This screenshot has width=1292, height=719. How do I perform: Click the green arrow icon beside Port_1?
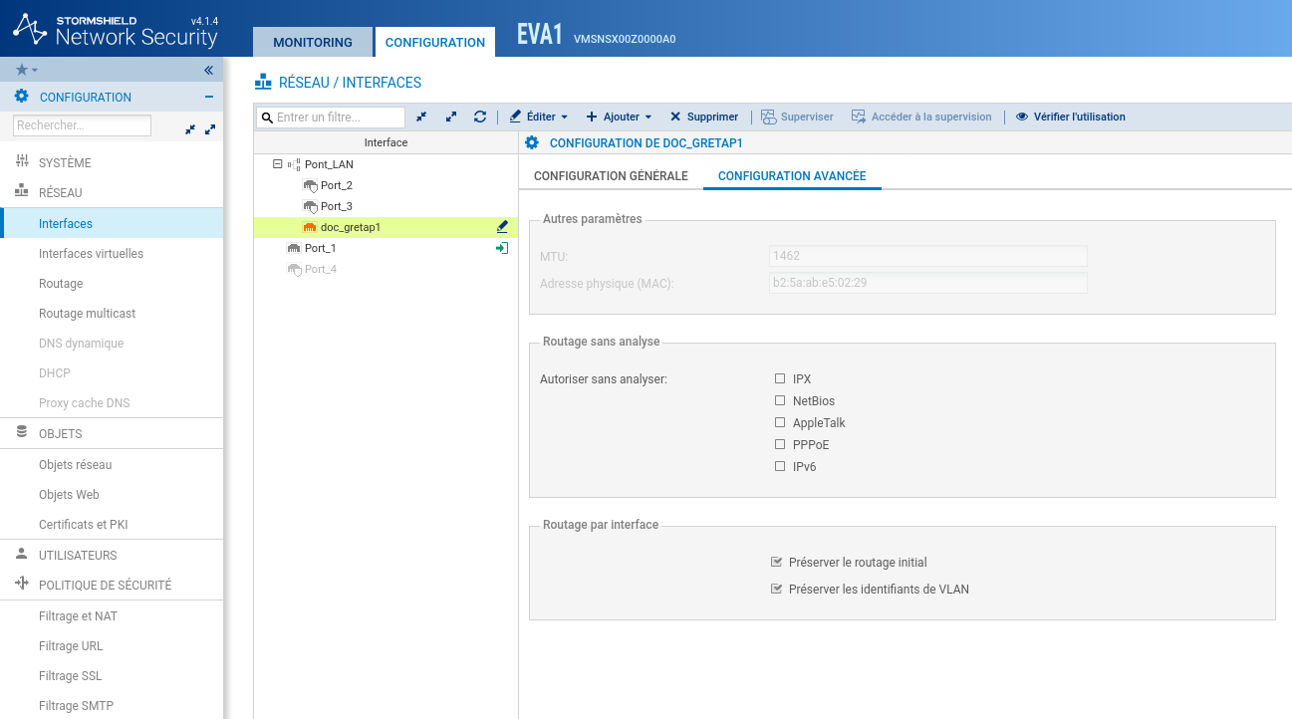(x=502, y=248)
